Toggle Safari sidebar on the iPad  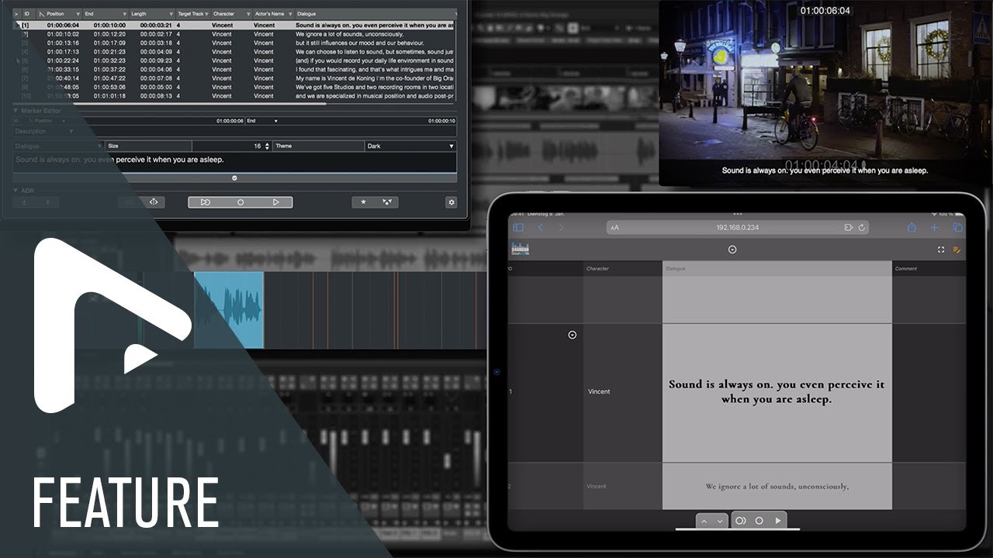pyautogui.click(x=518, y=228)
